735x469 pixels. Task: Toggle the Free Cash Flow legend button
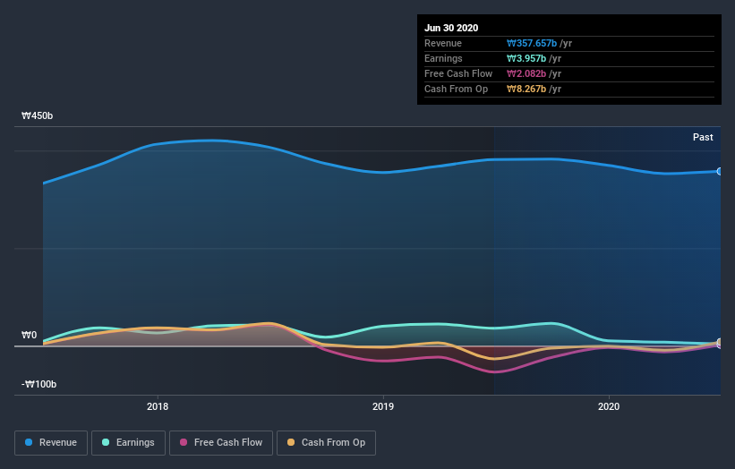tap(221, 443)
